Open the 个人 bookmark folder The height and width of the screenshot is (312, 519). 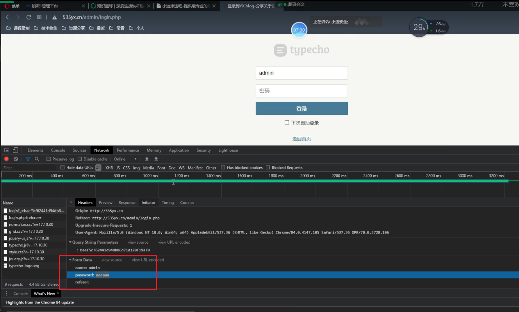tap(137, 28)
